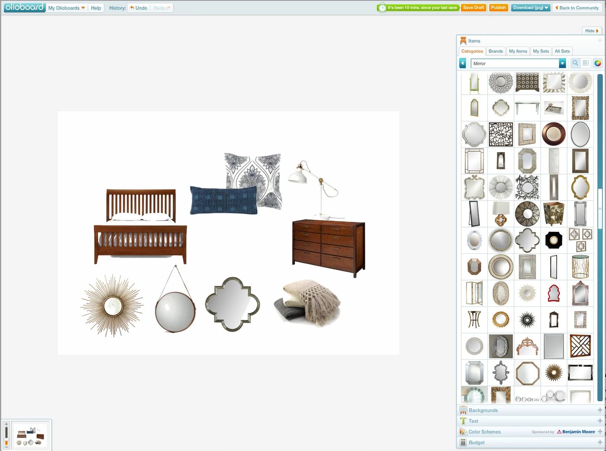This screenshot has height=451, width=606.
Task: Choose the tall black floor mirror item
Action: point(474,213)
